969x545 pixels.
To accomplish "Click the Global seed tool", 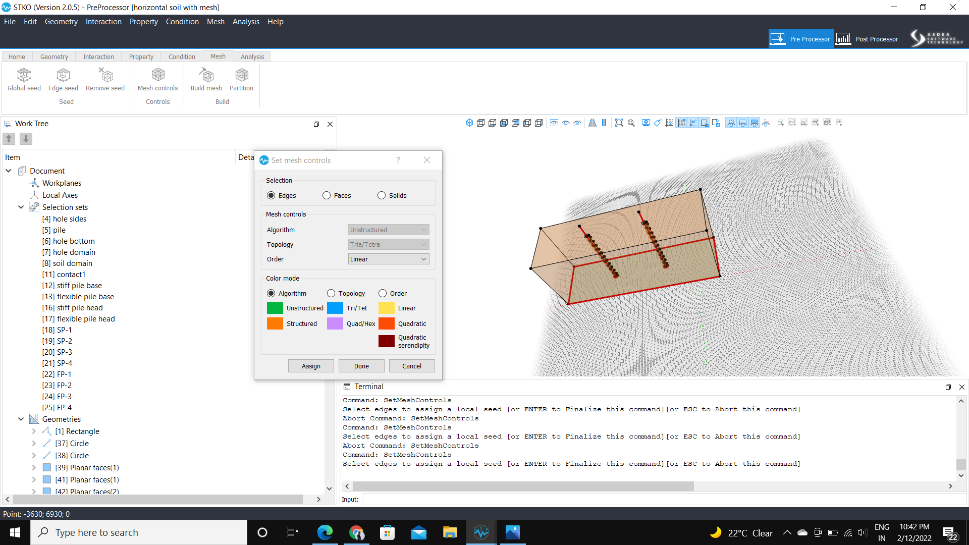I will (x=24, y=80).
